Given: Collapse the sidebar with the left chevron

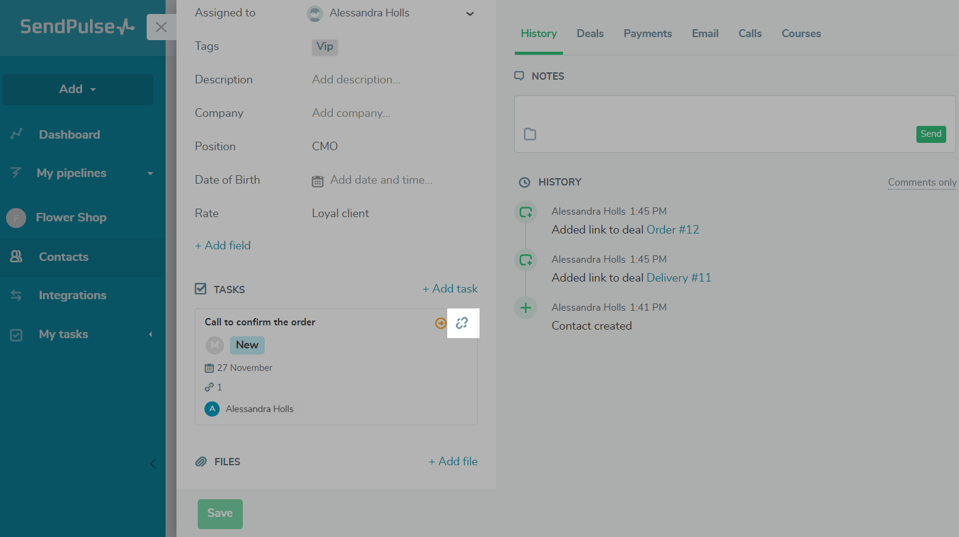Looking at the screenshot, I should (x=153, y=463).
